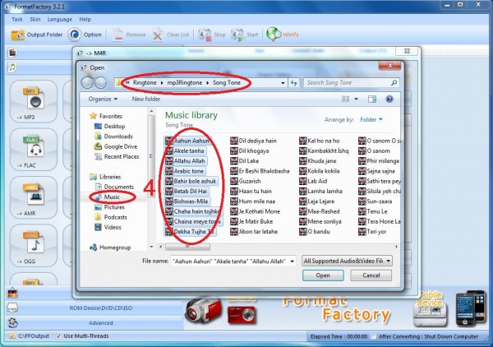
Task: Open the Task menu
Action: 17,19
